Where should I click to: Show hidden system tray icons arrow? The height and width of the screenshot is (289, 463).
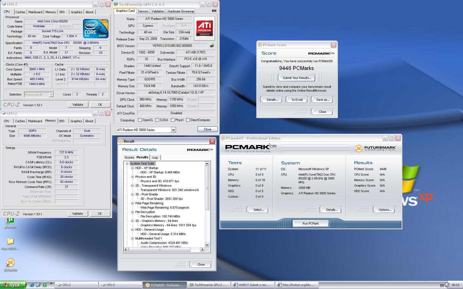tap(447, 285)
